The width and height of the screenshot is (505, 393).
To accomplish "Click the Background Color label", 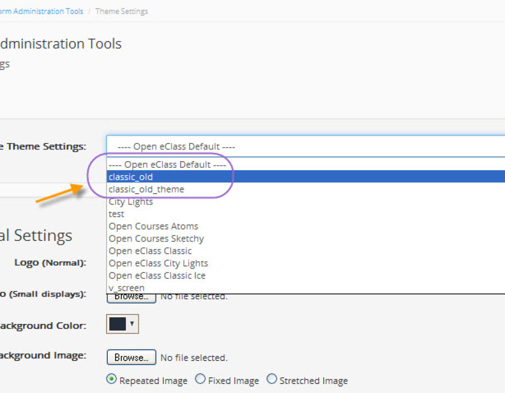I will click(x=43, y=326).
